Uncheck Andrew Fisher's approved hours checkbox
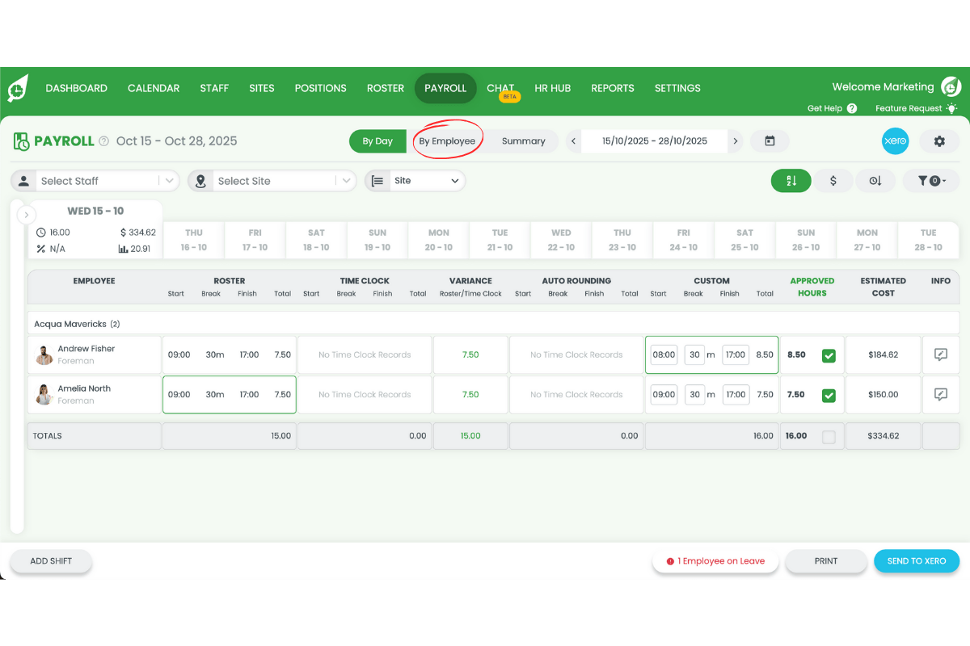This screenshot has width=970, height=646. [828, 354]
